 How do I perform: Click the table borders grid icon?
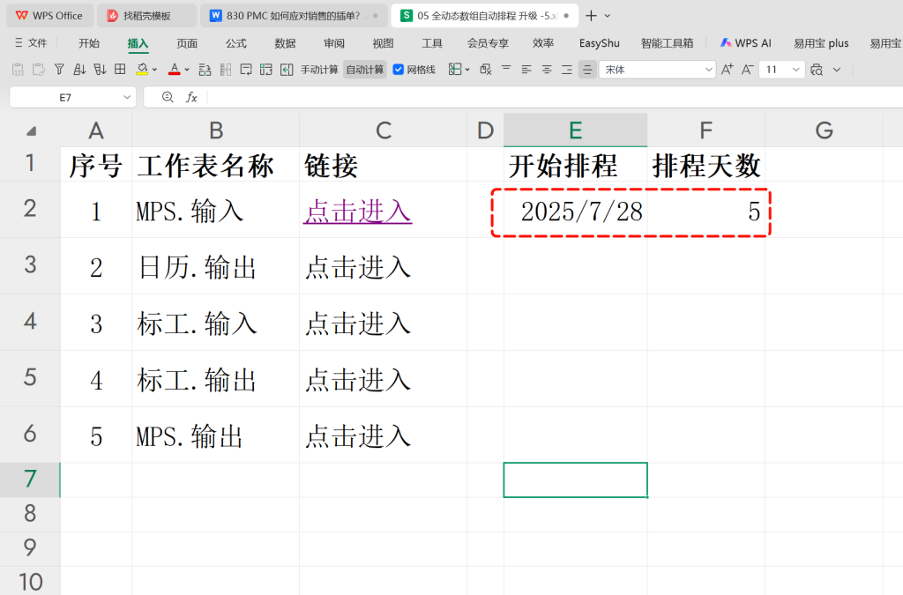[120, 70]
